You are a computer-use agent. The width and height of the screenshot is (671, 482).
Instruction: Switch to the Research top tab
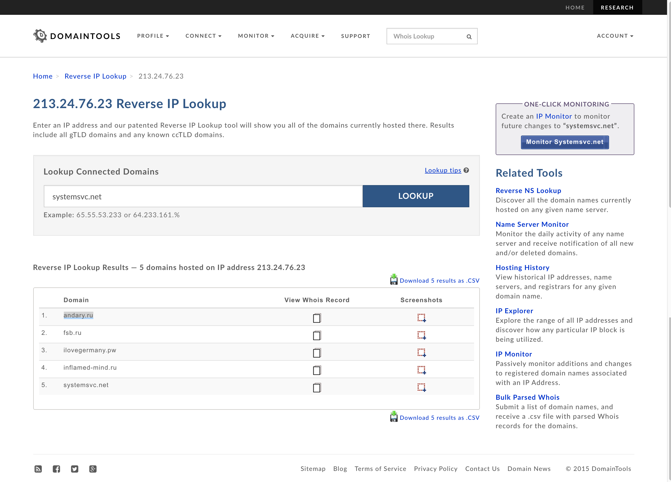pos(617,7)
